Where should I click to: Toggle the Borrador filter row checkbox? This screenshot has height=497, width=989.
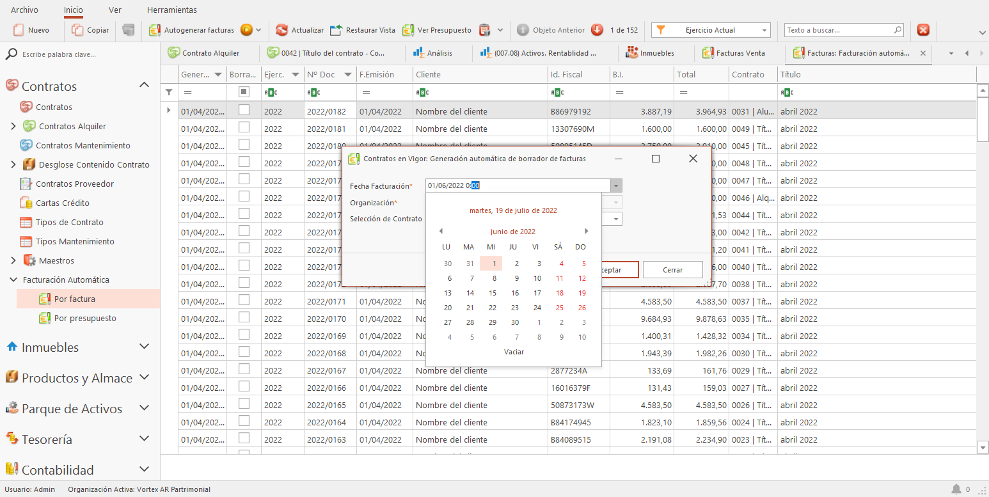244,92
